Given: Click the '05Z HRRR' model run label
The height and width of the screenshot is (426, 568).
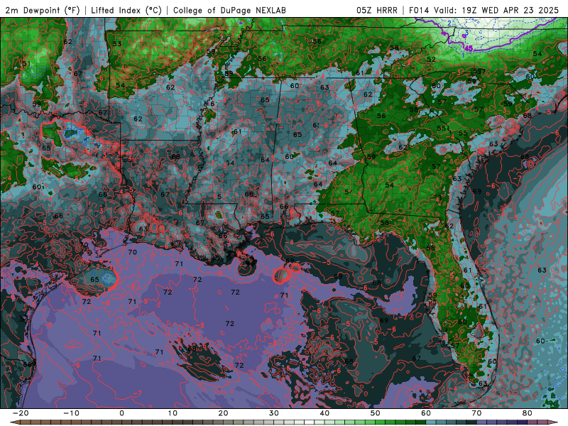Looking at the screenshot, I should pos(377,10).
